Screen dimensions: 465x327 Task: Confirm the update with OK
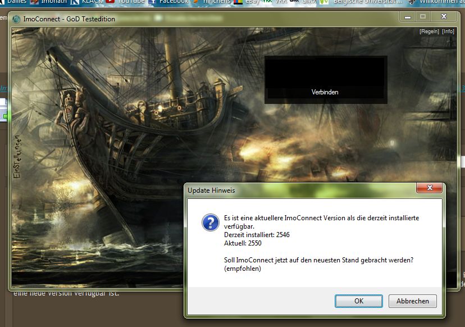[359, 301]
